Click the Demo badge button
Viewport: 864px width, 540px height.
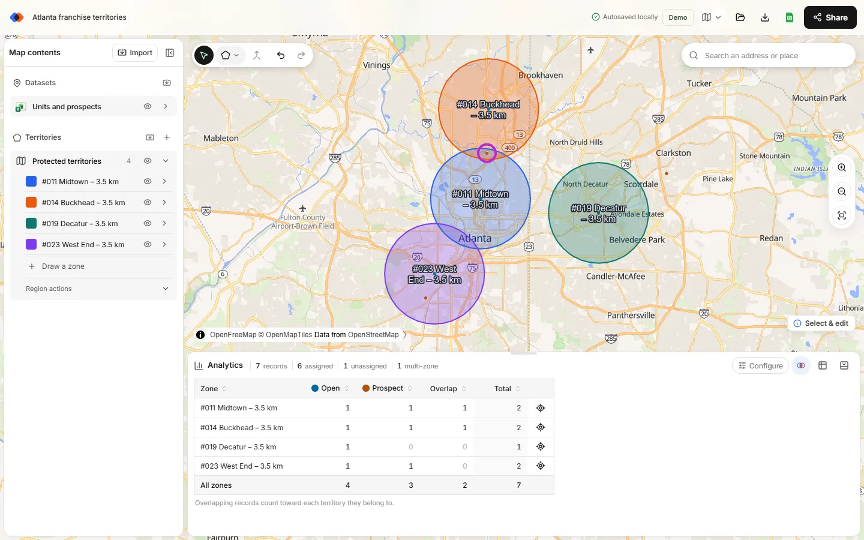tap(678, 17)
